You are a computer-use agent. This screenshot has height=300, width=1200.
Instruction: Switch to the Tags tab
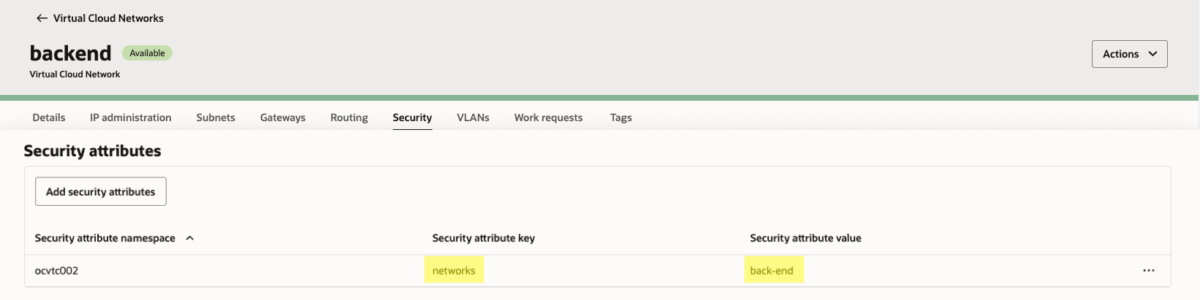click(x=621, y=118)
